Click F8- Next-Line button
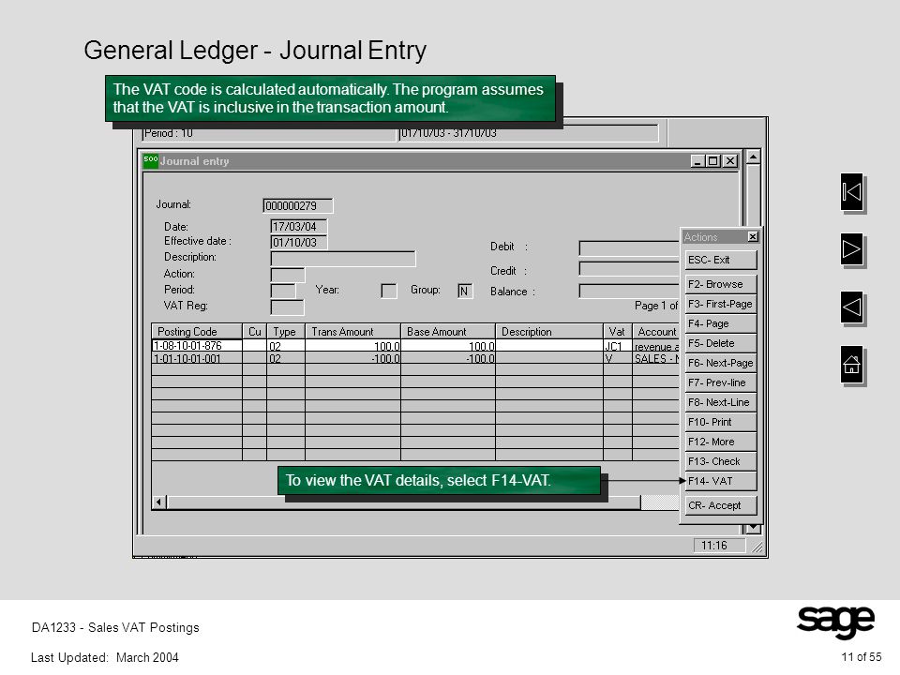Viewport: 900px width, 675px height. tap(720, 402)
